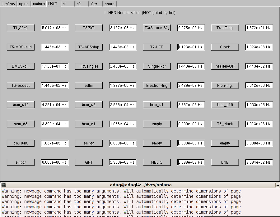Click the clk104K button
This screenshot has width=280, height=217.
[21, 143]
